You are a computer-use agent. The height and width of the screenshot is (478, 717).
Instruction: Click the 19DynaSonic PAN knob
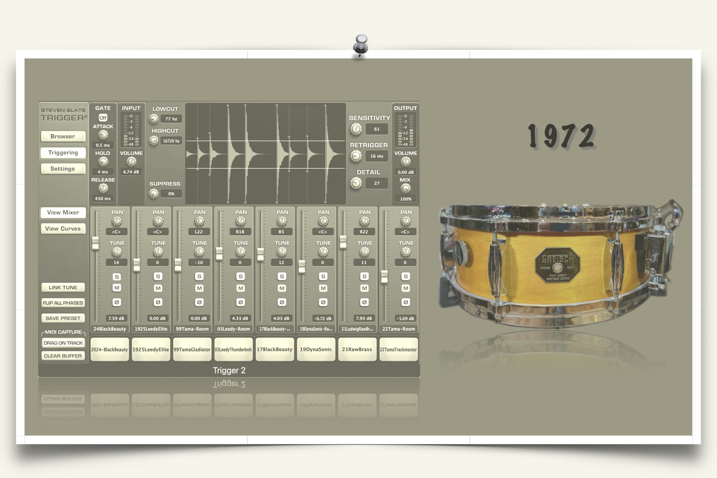(323, 221)
